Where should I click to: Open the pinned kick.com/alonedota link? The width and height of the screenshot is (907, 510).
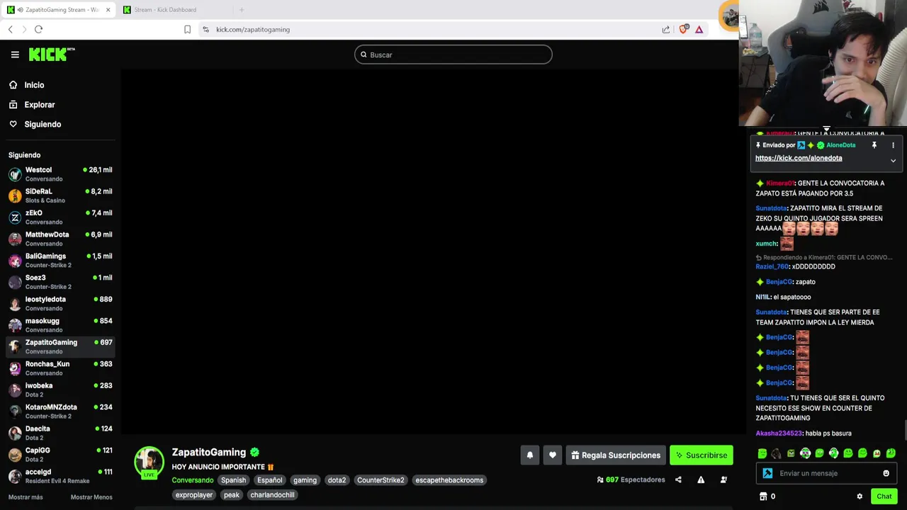(799, 158)
